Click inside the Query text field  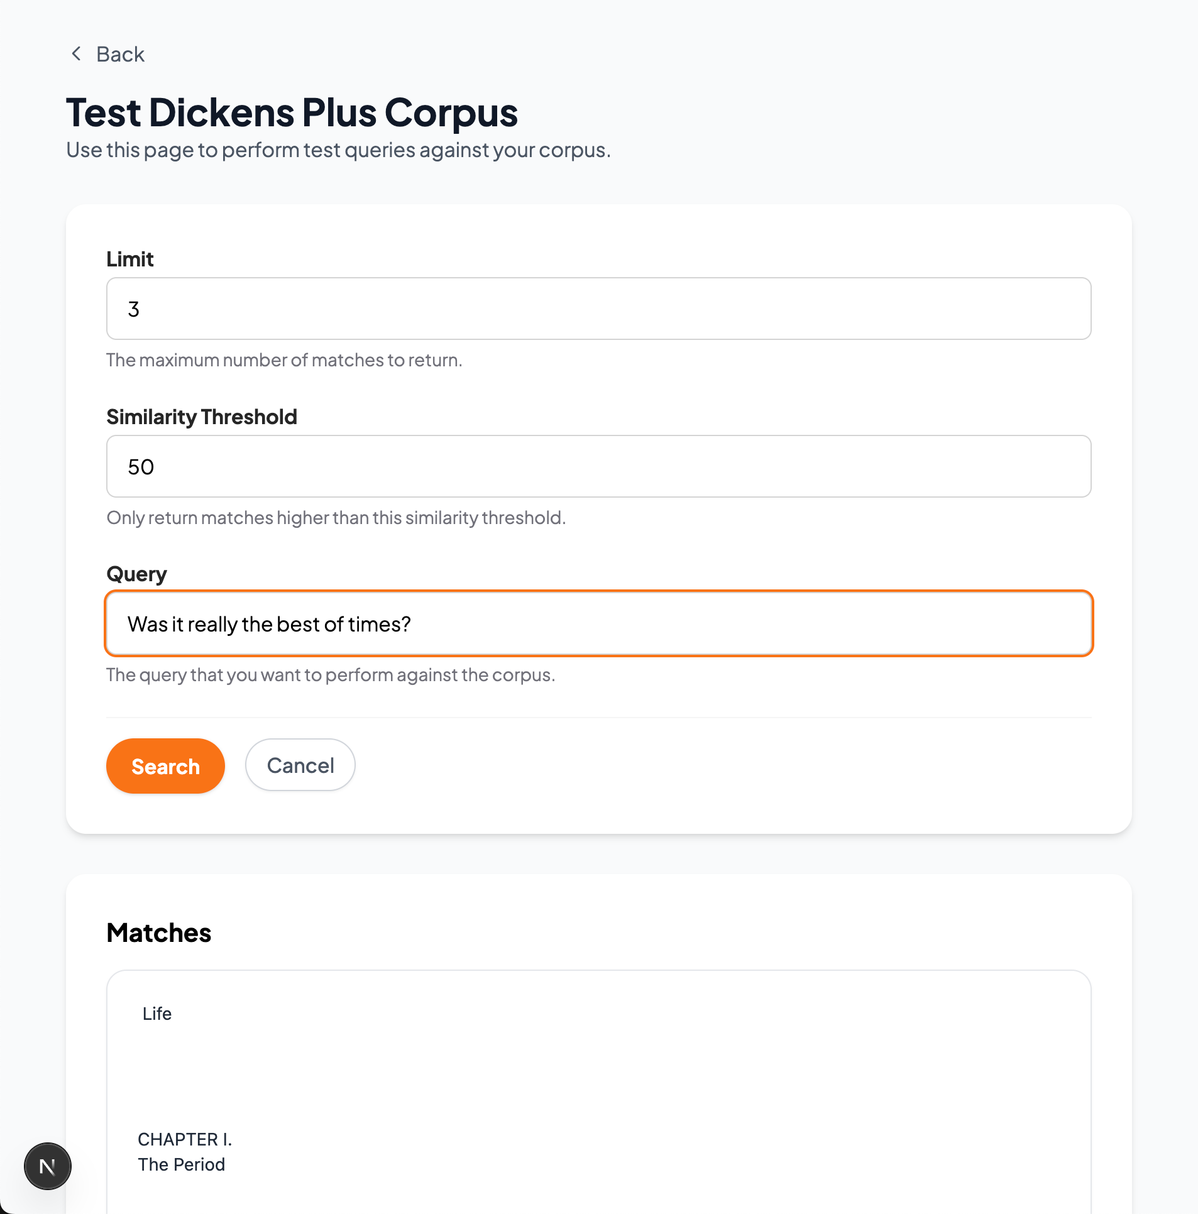click(598, 623)
